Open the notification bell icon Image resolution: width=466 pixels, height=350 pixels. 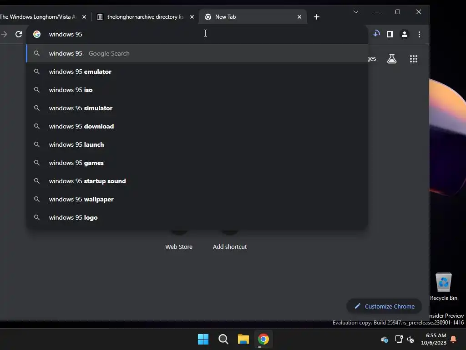[454, 339]
